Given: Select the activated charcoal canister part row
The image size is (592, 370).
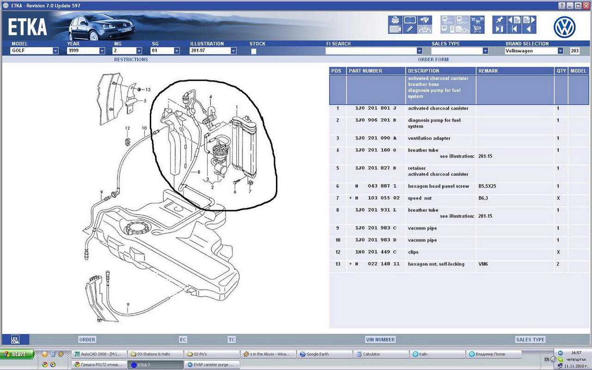Looking at the screenshot, I should pos(438,109).
